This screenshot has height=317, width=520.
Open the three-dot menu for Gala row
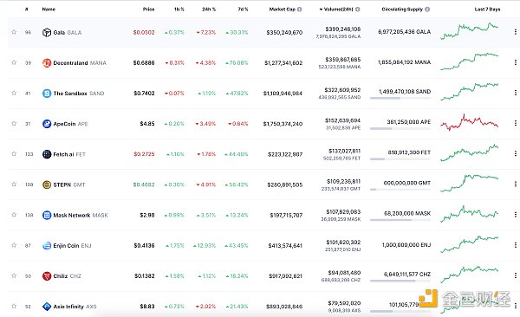click(516, 32)
